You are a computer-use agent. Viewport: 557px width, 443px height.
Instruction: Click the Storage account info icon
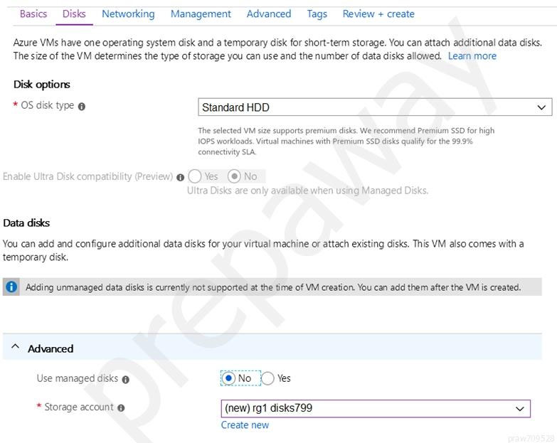click(121, 408)
